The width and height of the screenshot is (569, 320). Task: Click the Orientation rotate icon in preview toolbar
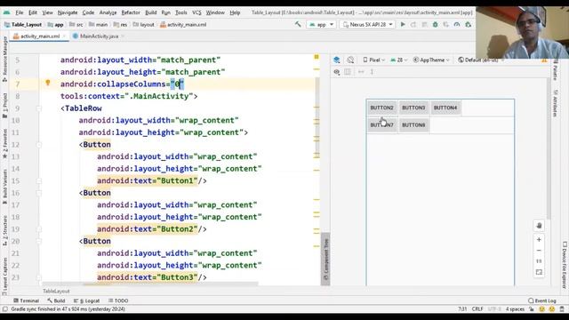[350, 60]
